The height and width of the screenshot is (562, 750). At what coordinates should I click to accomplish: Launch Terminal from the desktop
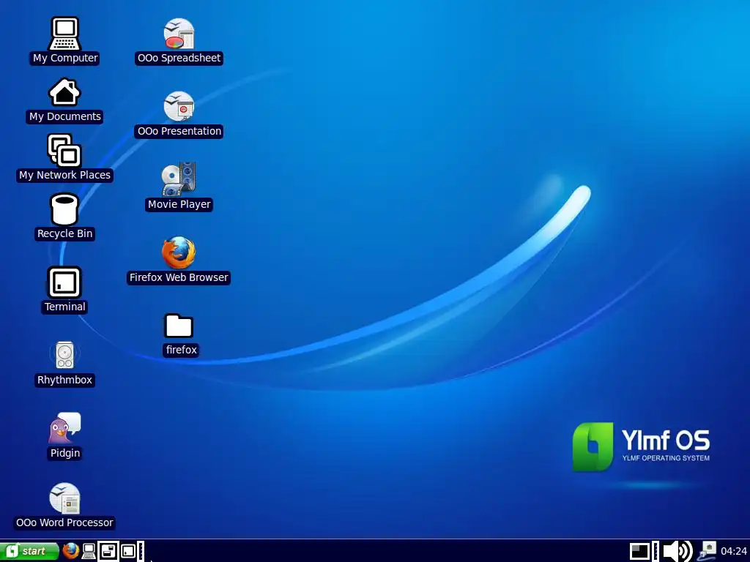click(x=64, y=282)
